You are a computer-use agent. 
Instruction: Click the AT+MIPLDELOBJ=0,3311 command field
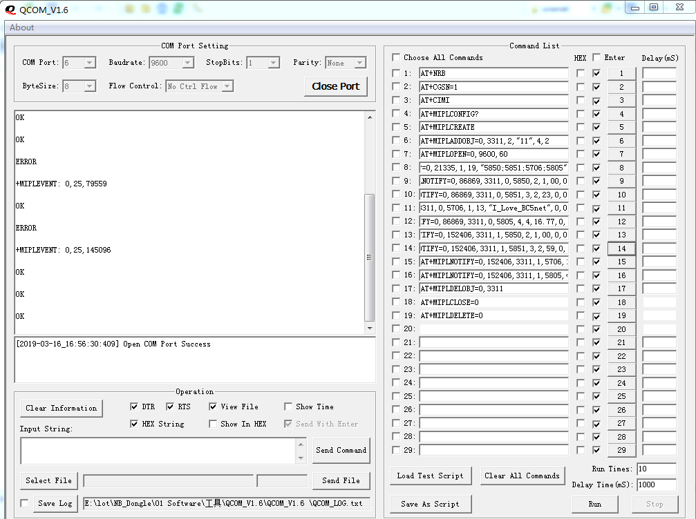493,288
